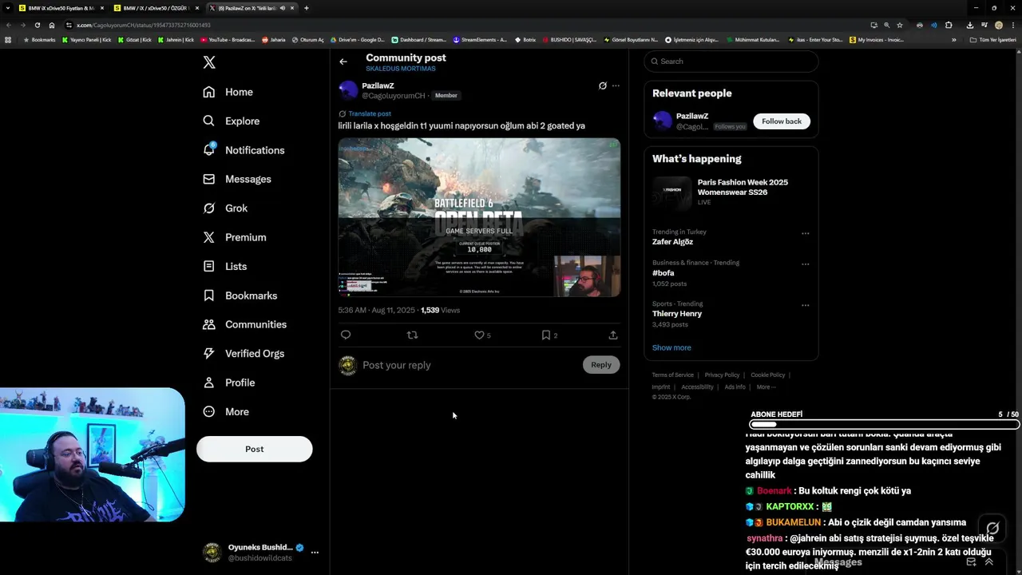Click the share post icon

(x=613, y=335)
